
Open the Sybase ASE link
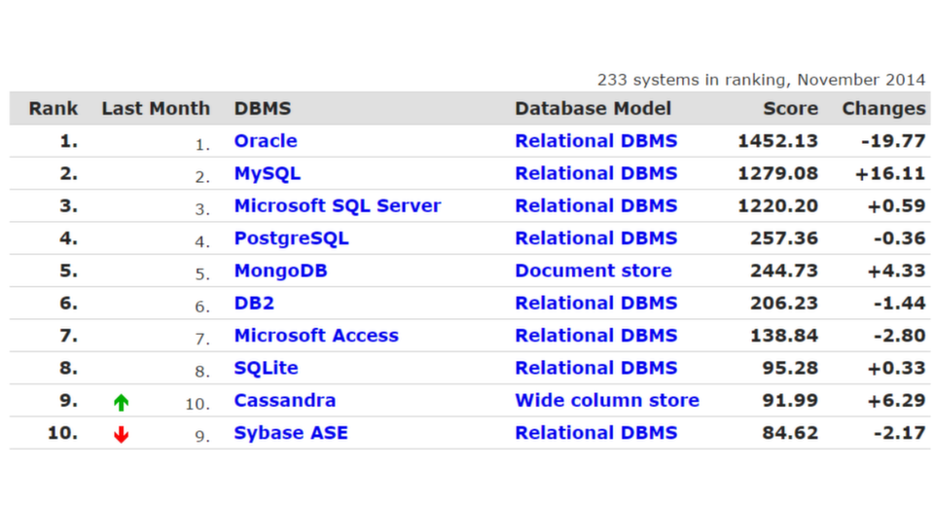(291, 433)
